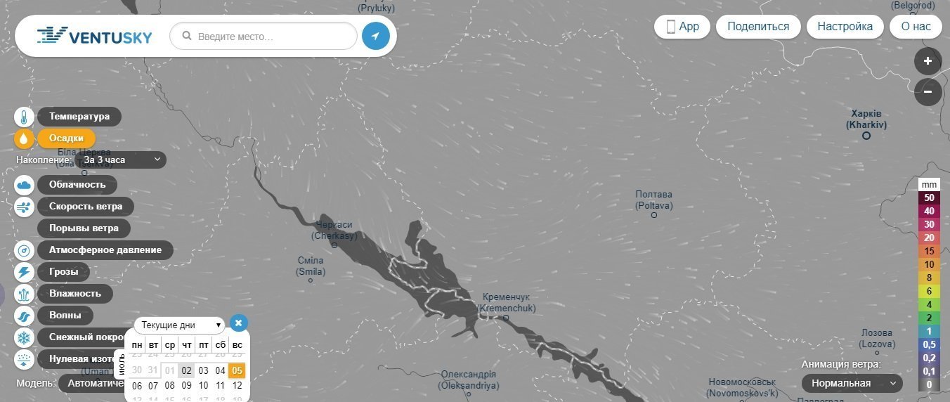
Task: Select the lightning thunderstorms icon
Action: click(x=24, y=272)
